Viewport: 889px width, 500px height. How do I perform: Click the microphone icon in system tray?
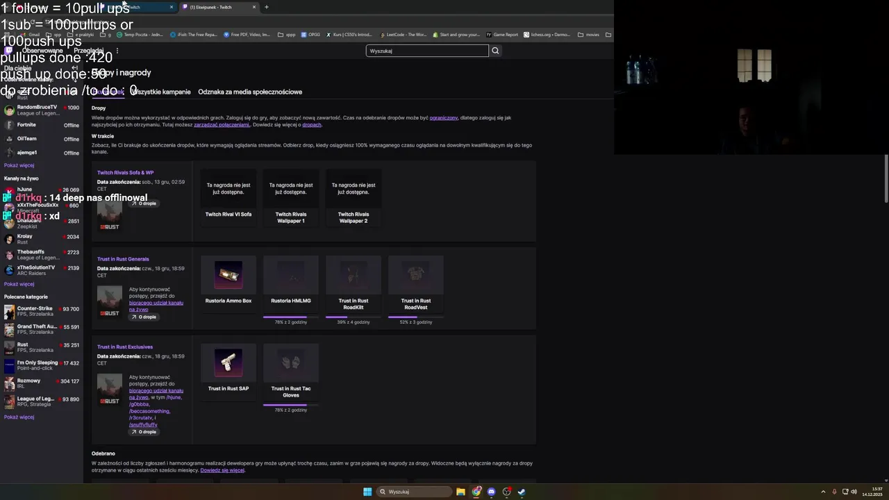[x=834, y=492]
